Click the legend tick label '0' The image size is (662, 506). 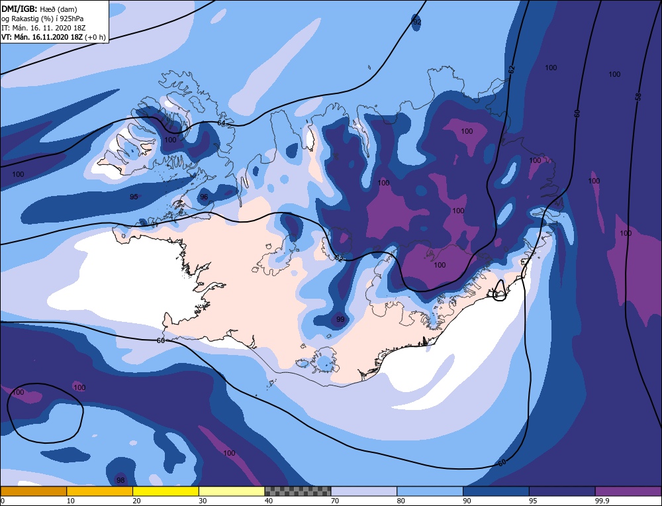pyautogui.click(x=3, y=501)
